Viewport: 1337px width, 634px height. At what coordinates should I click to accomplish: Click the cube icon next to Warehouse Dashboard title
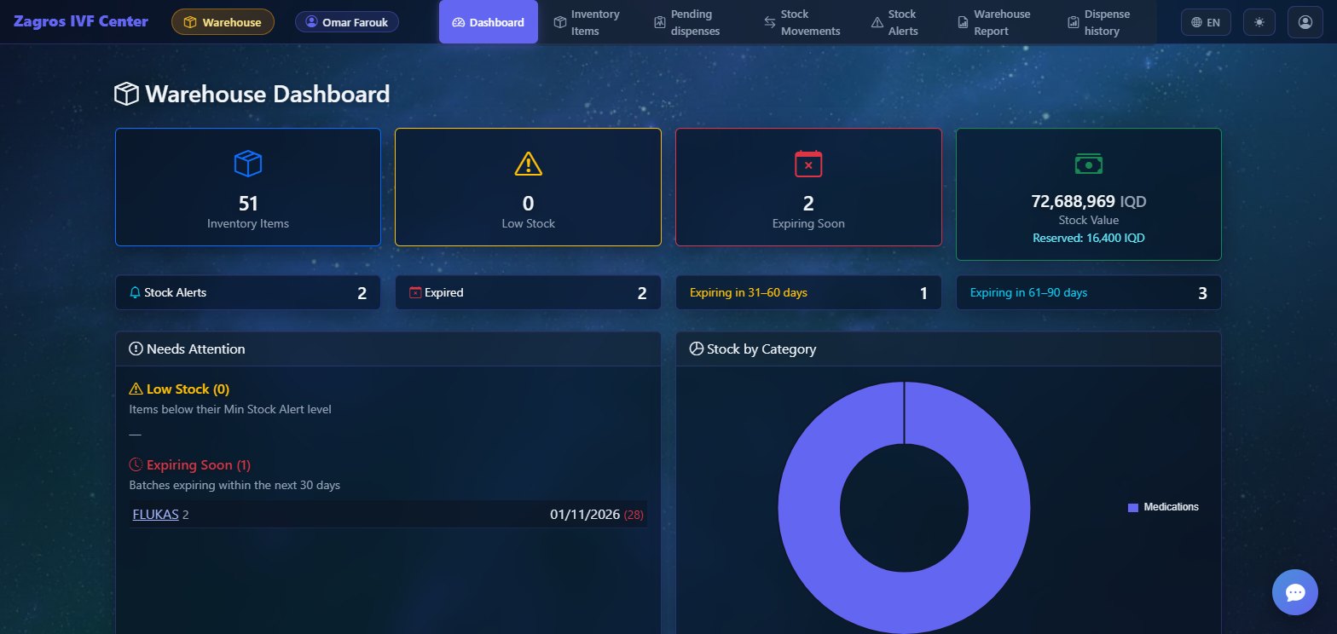[126, 94]
